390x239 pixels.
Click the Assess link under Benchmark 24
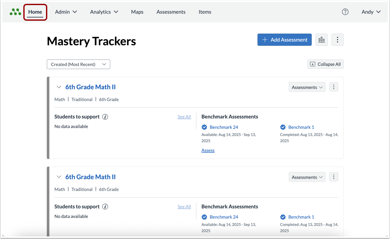click(x=208, y=150)
